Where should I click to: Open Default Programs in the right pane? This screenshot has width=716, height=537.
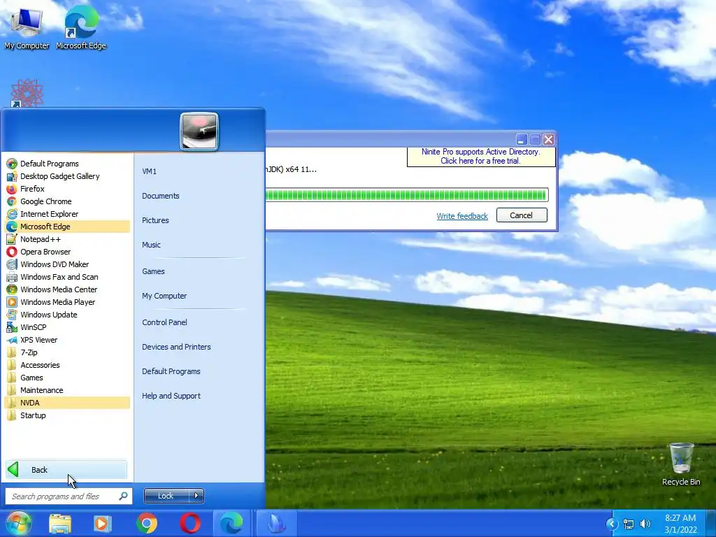point(171,372)
